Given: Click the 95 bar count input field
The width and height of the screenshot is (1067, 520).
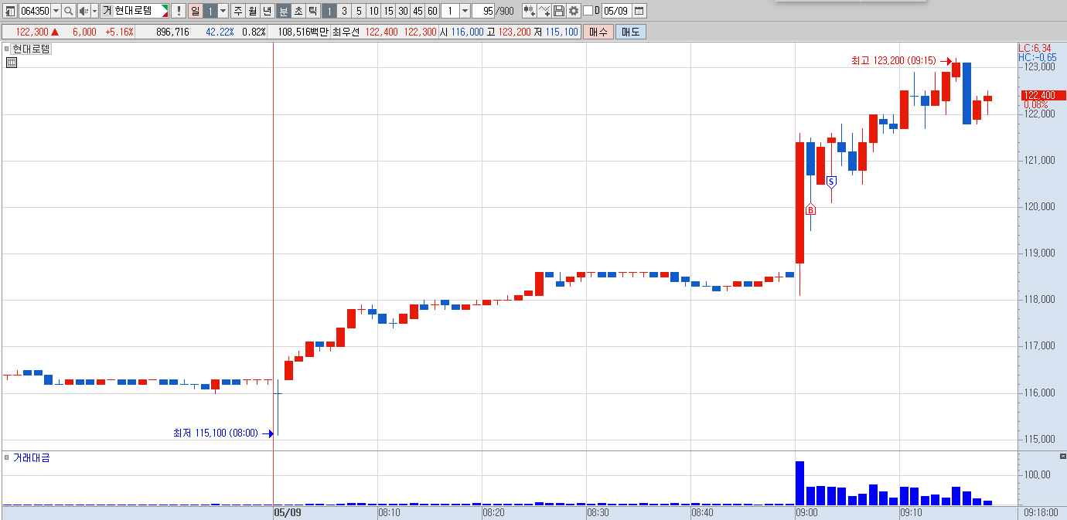Looking at the screenshot, I should tap(483, 11).
